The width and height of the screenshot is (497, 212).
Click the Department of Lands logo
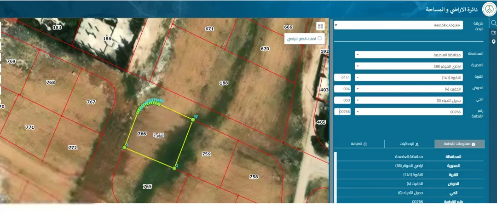tap(488, 9)
